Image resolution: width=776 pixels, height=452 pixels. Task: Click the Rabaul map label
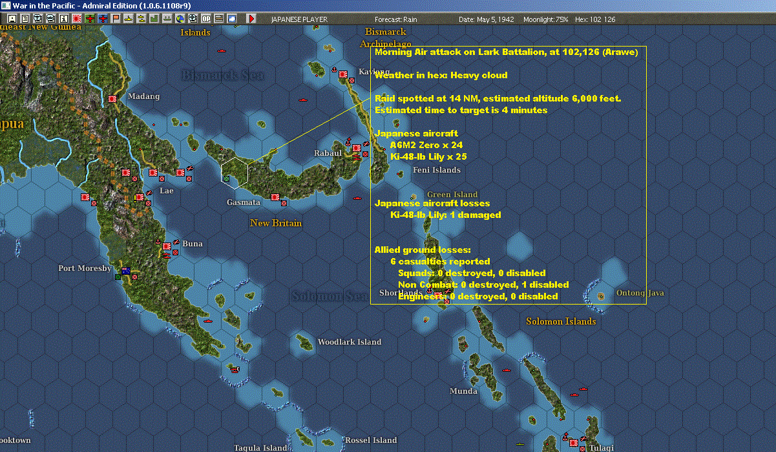pos(328,153)
